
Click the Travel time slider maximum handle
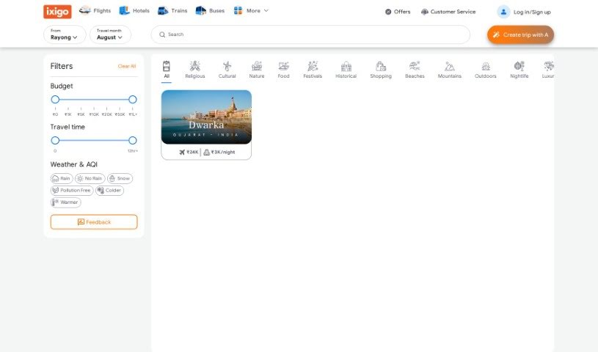(132, 140)
